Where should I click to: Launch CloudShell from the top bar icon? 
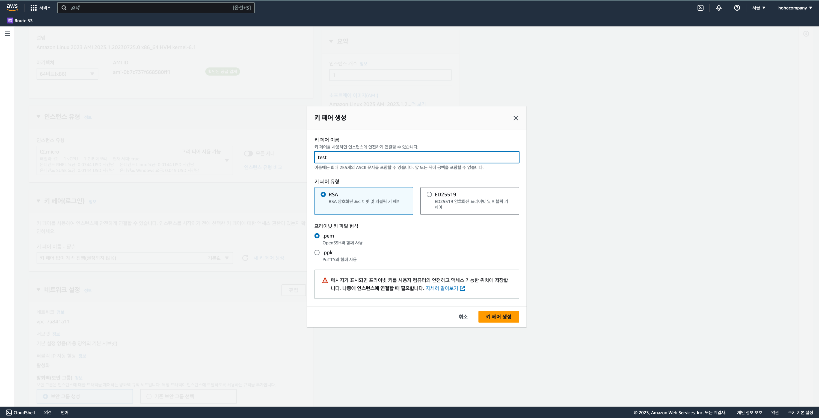pyautogui.click(x=701, y=8)
